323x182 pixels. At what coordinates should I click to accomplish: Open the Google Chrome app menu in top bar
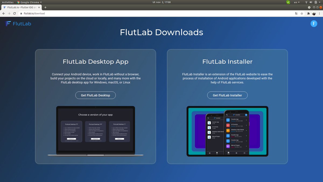click(x=29, y=2)
